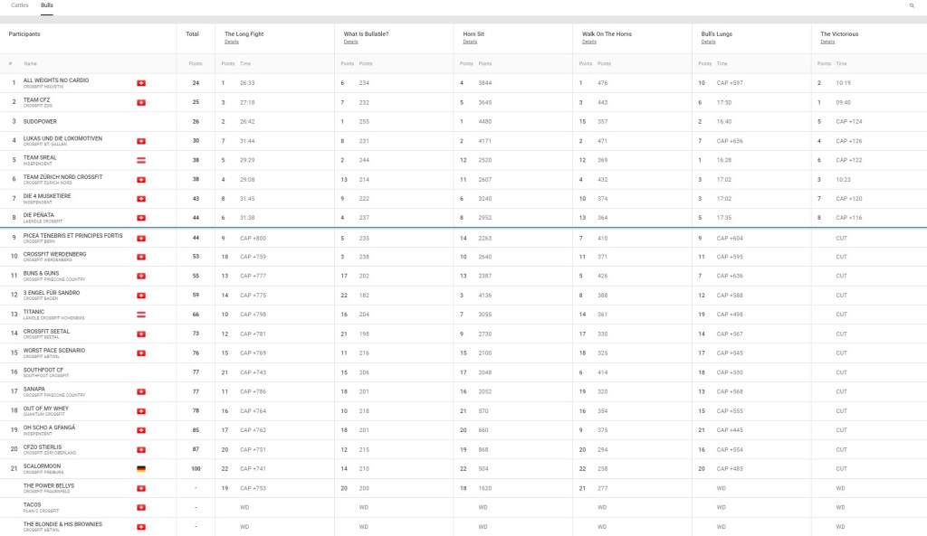Click Swiss flag in OUT OF MY WHEY row
Screen dimensions: 927x536
tap(140, 411)
